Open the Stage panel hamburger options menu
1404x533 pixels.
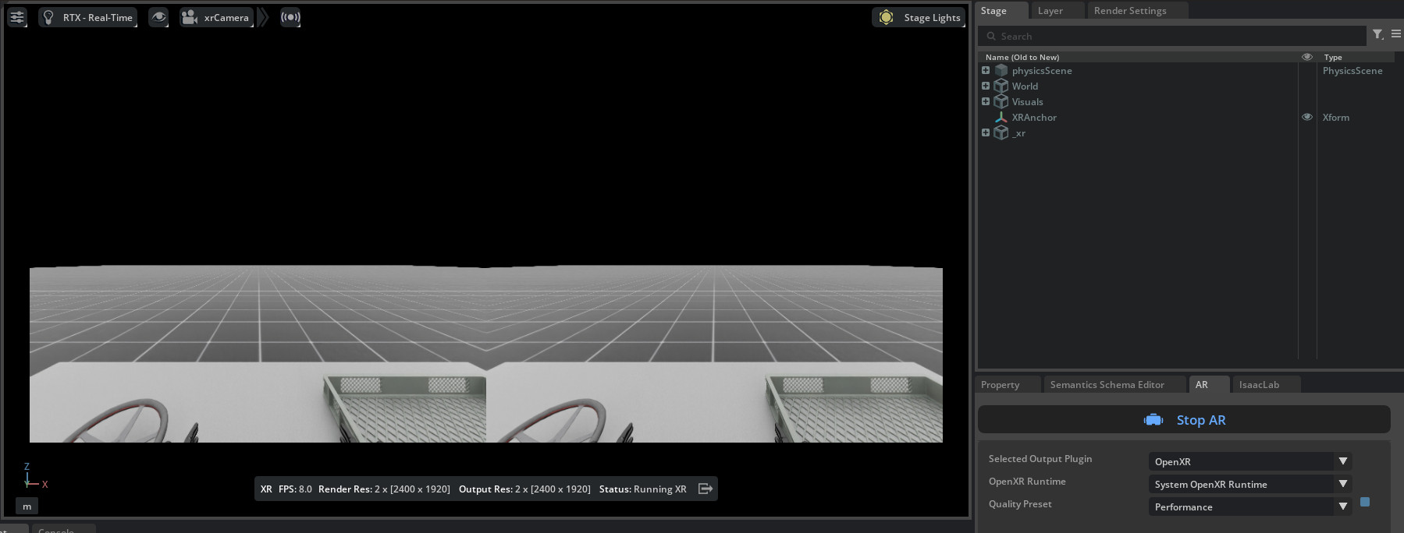click(x=1395, y=34)
